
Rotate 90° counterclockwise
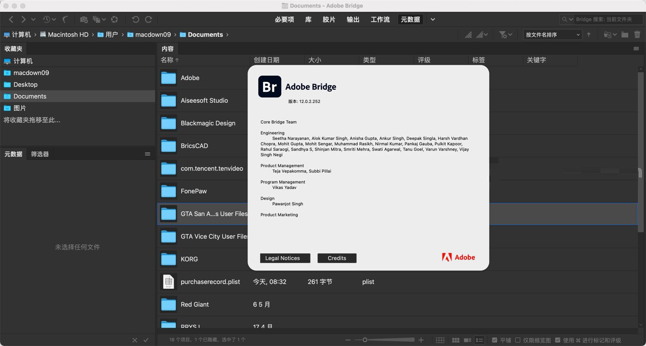point(135,19)
